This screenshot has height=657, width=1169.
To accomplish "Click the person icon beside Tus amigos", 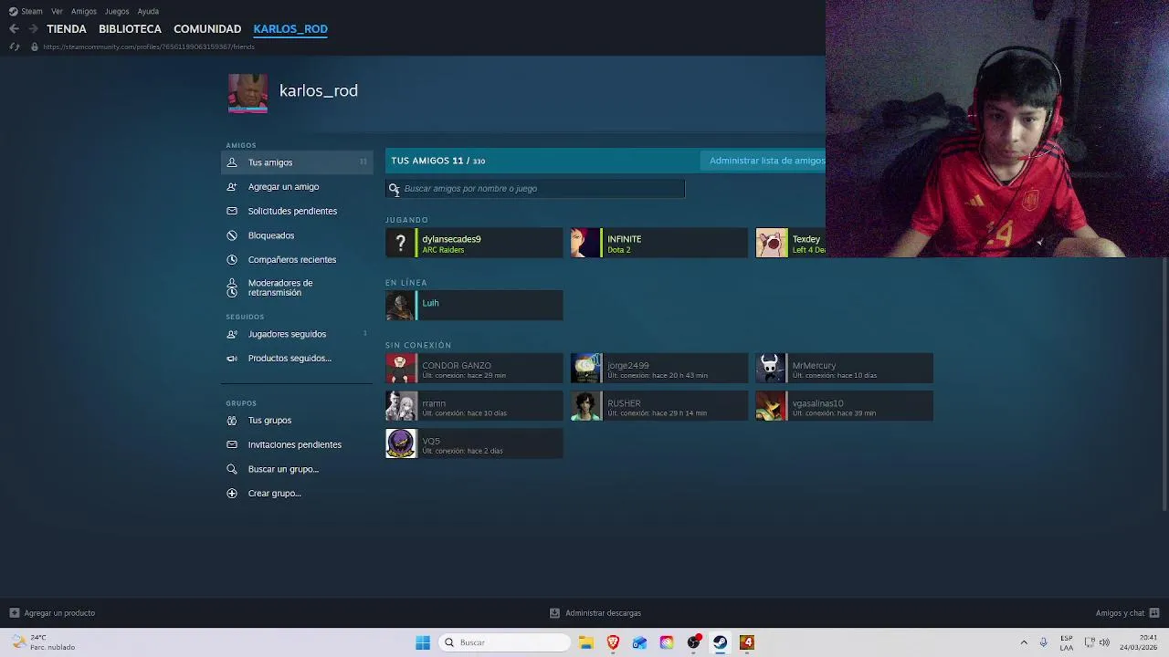I will click(x=232, y=162).
